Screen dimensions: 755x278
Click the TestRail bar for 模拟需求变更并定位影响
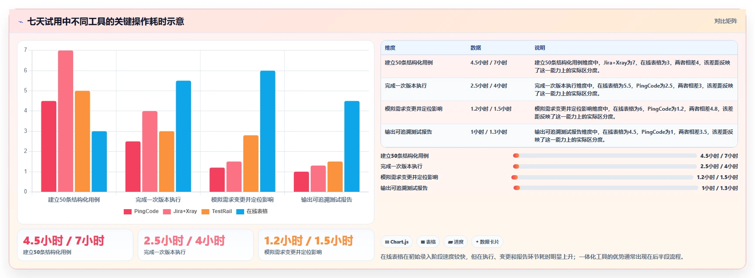coord(251,163)
